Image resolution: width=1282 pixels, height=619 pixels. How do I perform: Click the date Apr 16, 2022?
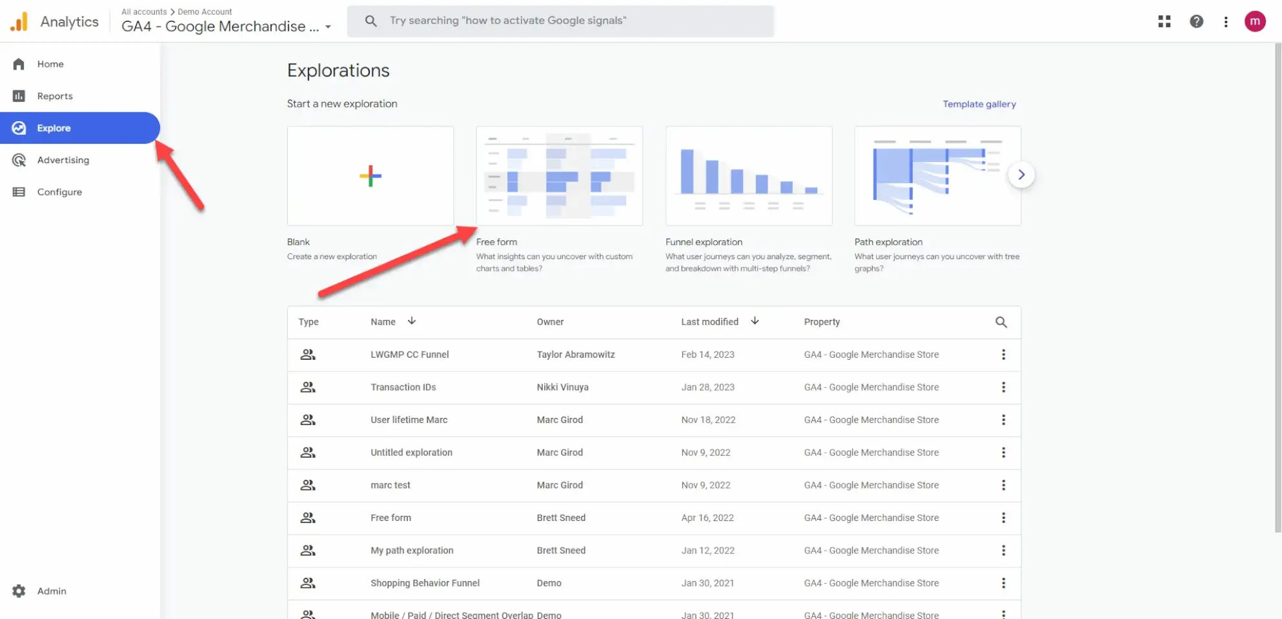coord(707,518)
